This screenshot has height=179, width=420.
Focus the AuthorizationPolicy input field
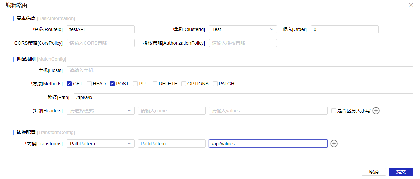[x=243, y=43]
